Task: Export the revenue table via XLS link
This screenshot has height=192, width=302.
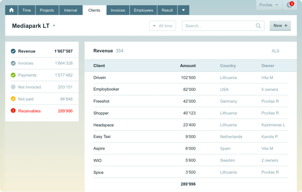Action: point(276,51)
